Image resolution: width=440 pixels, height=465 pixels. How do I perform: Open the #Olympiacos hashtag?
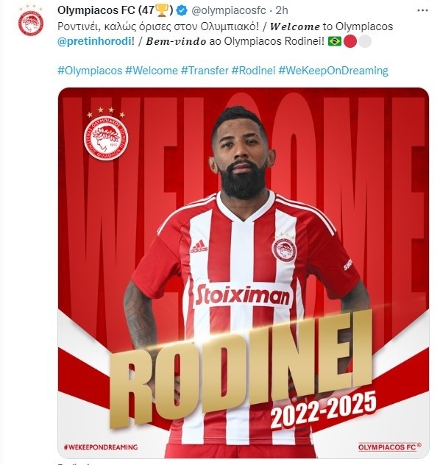[90, 71]
